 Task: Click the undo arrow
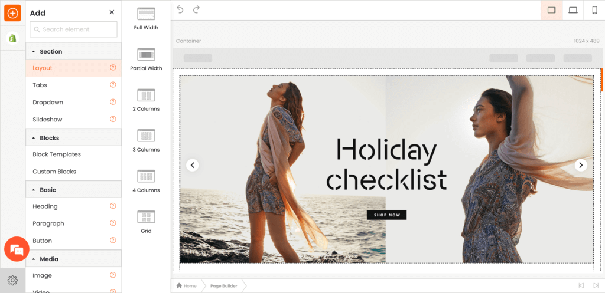pos(180,9)
